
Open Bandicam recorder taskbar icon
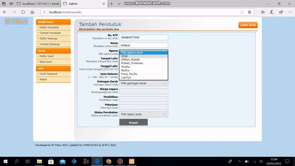click(x=120, y=161)
